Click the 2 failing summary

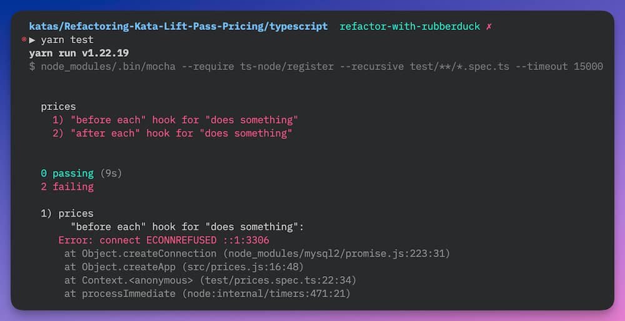[x=67, y=187]
